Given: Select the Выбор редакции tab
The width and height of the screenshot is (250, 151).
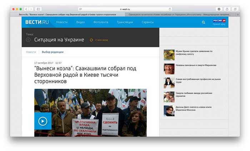Looking at the screenshot, I should 52,52.
